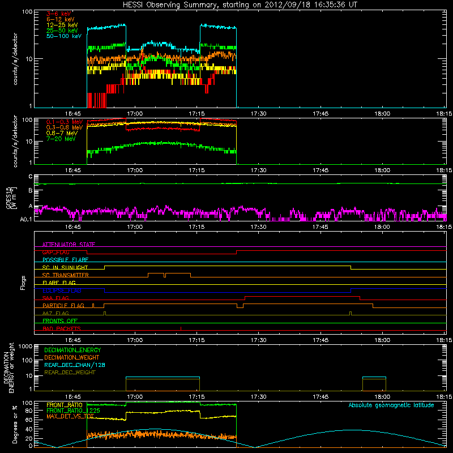Click the REAR_DEC_CHAN/128 legend entry

75,365
